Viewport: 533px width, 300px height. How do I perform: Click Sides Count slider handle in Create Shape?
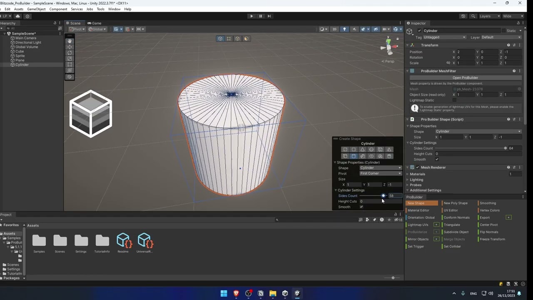(x=384, y=196)
